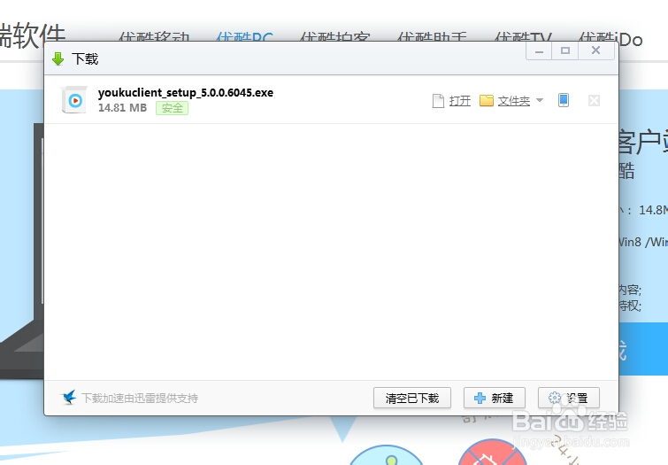This screenshot has width=668, height=465.
Task: Expand the dropdown arrow beside 文件夹
Action: click(x=540, y=101)
